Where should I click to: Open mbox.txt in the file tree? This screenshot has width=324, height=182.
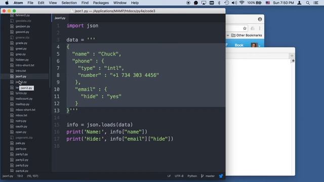point(21,115)
